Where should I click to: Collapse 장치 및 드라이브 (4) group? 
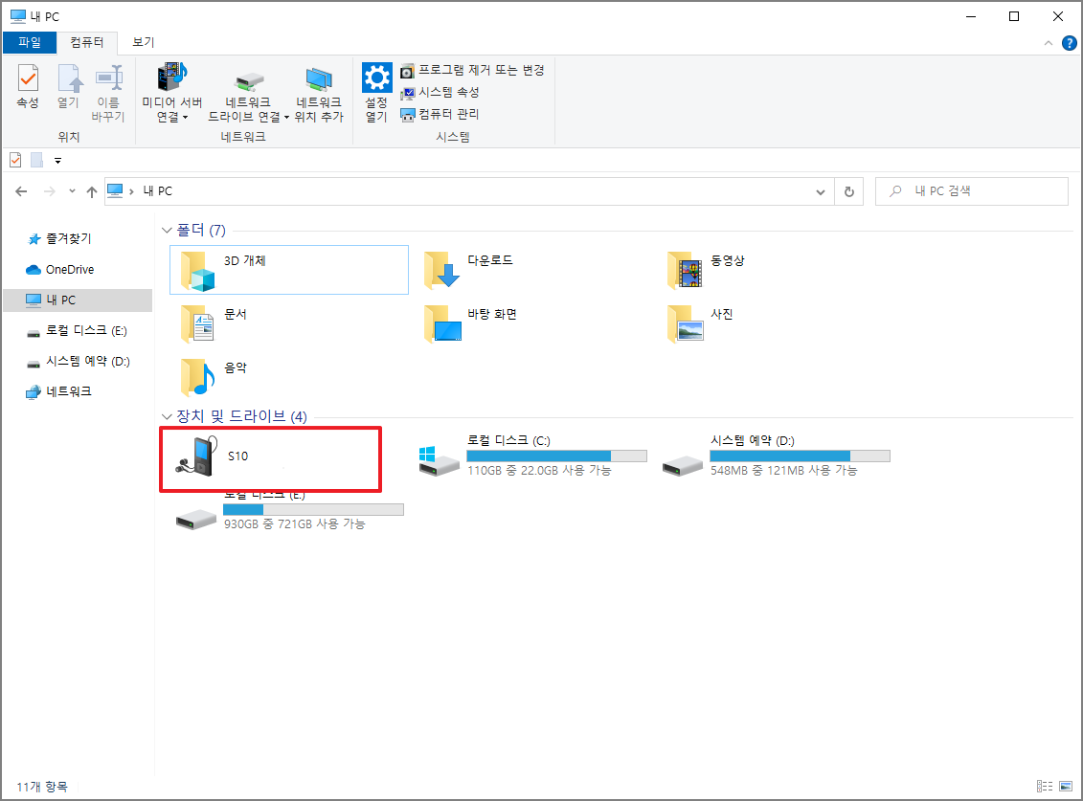167,416
